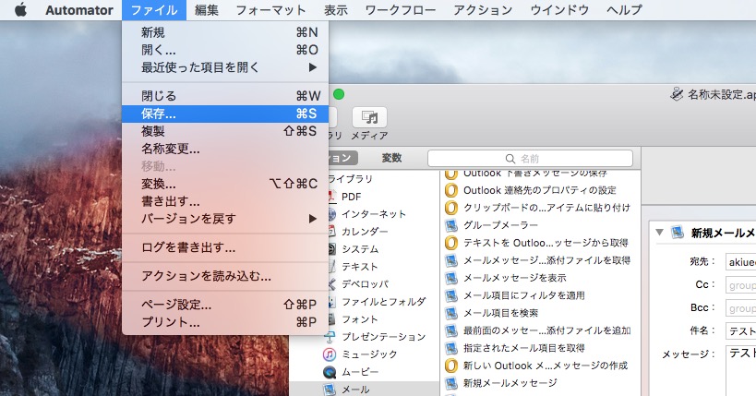Choose ログを書き出す... menu item

pos(225,247)
